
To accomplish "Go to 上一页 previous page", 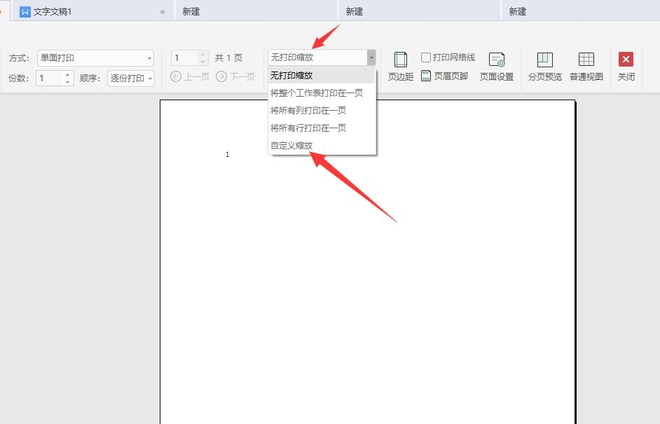I will coord(190,76).
